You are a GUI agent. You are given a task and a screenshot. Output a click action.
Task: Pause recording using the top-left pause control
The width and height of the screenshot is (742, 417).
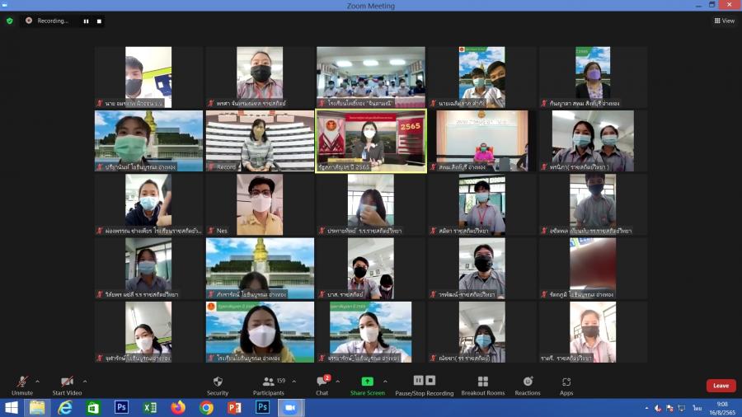(x=86, y=21)
